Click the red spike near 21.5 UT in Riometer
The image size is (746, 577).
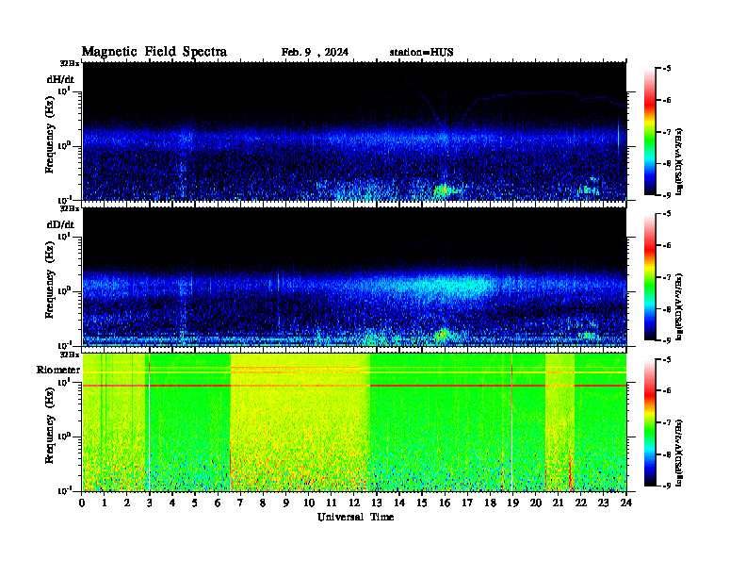570,471
